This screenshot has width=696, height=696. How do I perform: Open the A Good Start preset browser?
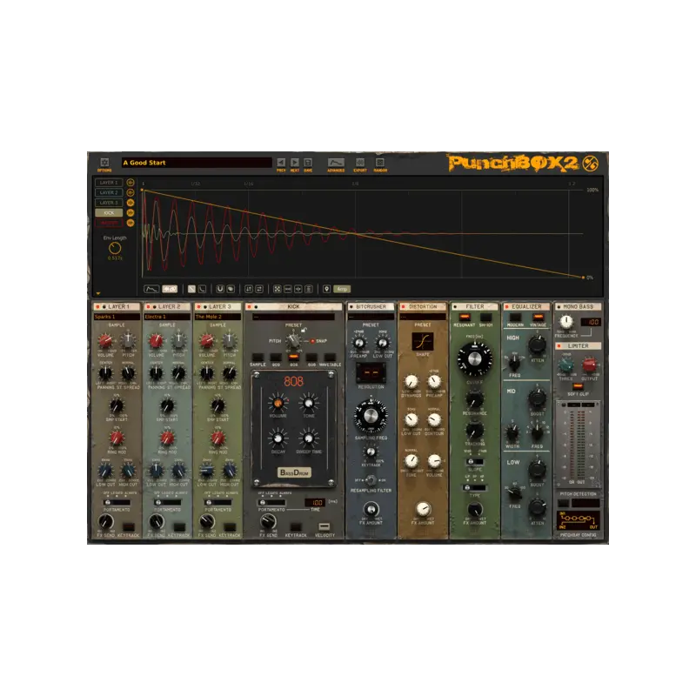[x=197, y=163]
